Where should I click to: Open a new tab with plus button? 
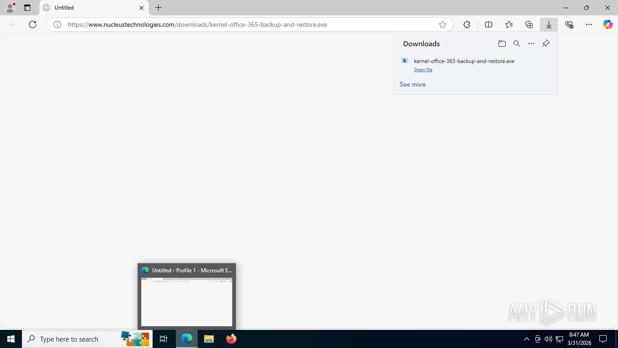click(x=158, y=8)
